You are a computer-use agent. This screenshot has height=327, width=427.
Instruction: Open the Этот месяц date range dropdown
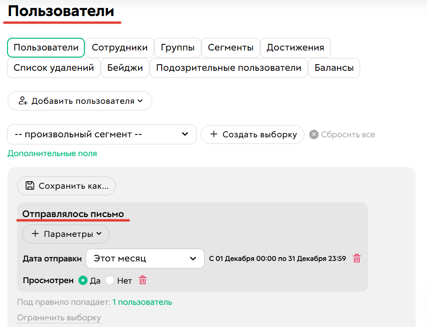pyautogui.click(x=145, y=258)
